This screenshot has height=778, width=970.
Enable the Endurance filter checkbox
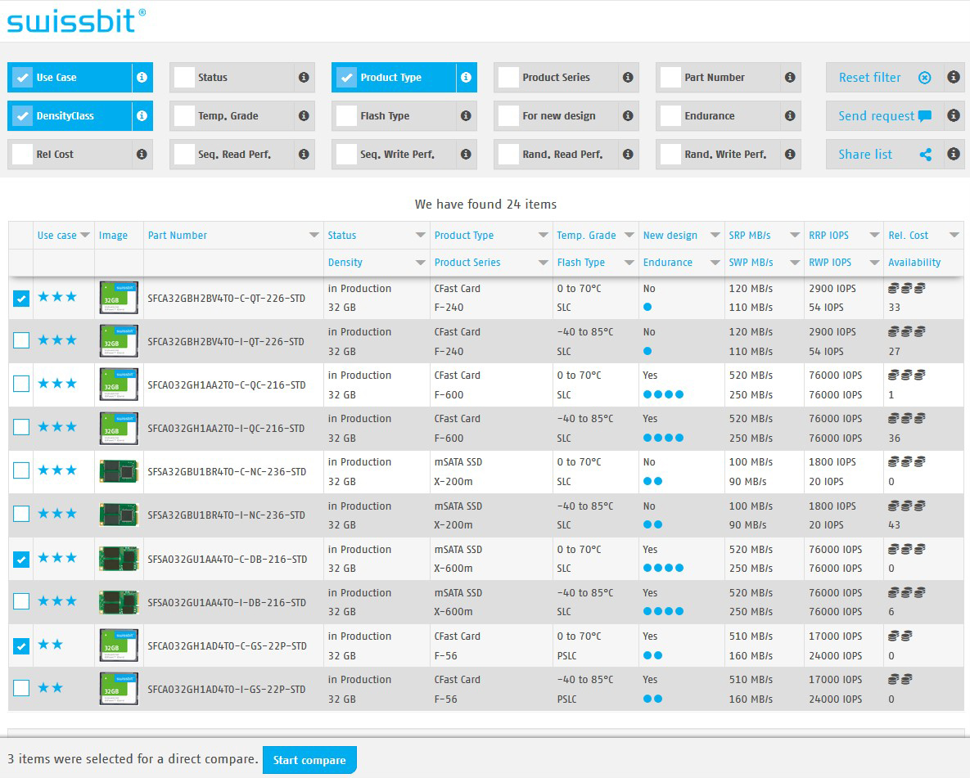670,115
